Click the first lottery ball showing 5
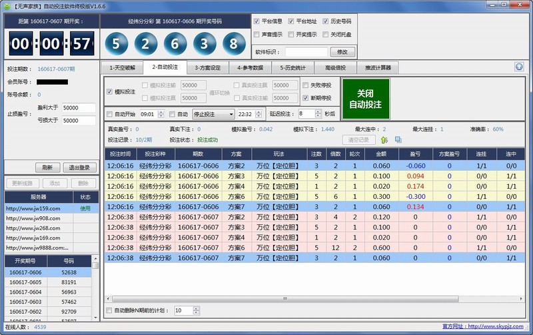The height and width of the screenshot is (335, 533). click(x=116, y=45)
